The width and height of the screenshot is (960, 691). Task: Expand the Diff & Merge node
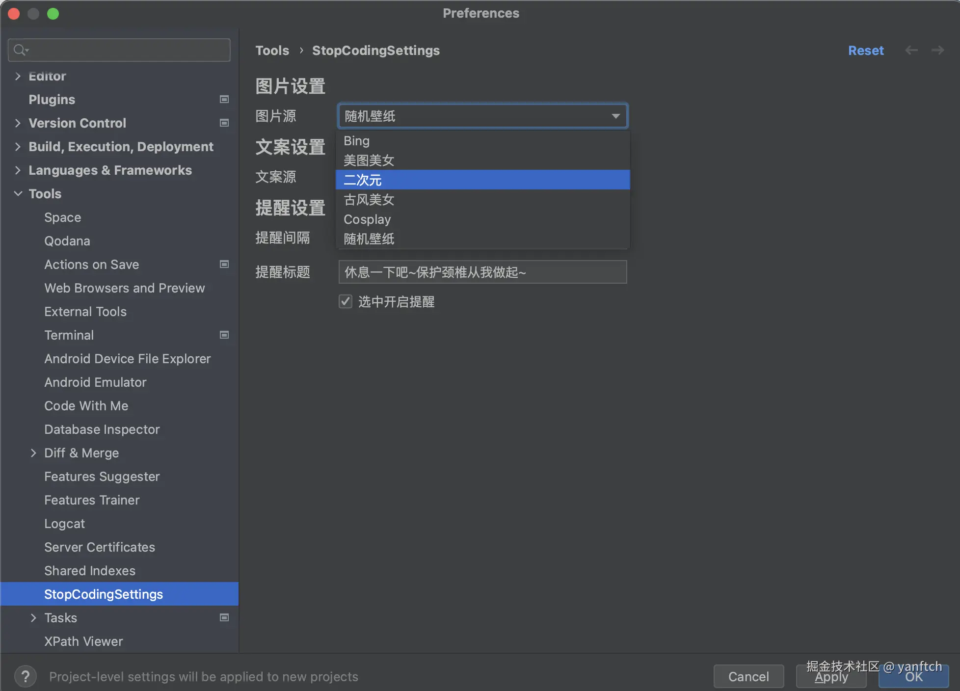click(x=33, y=452)
